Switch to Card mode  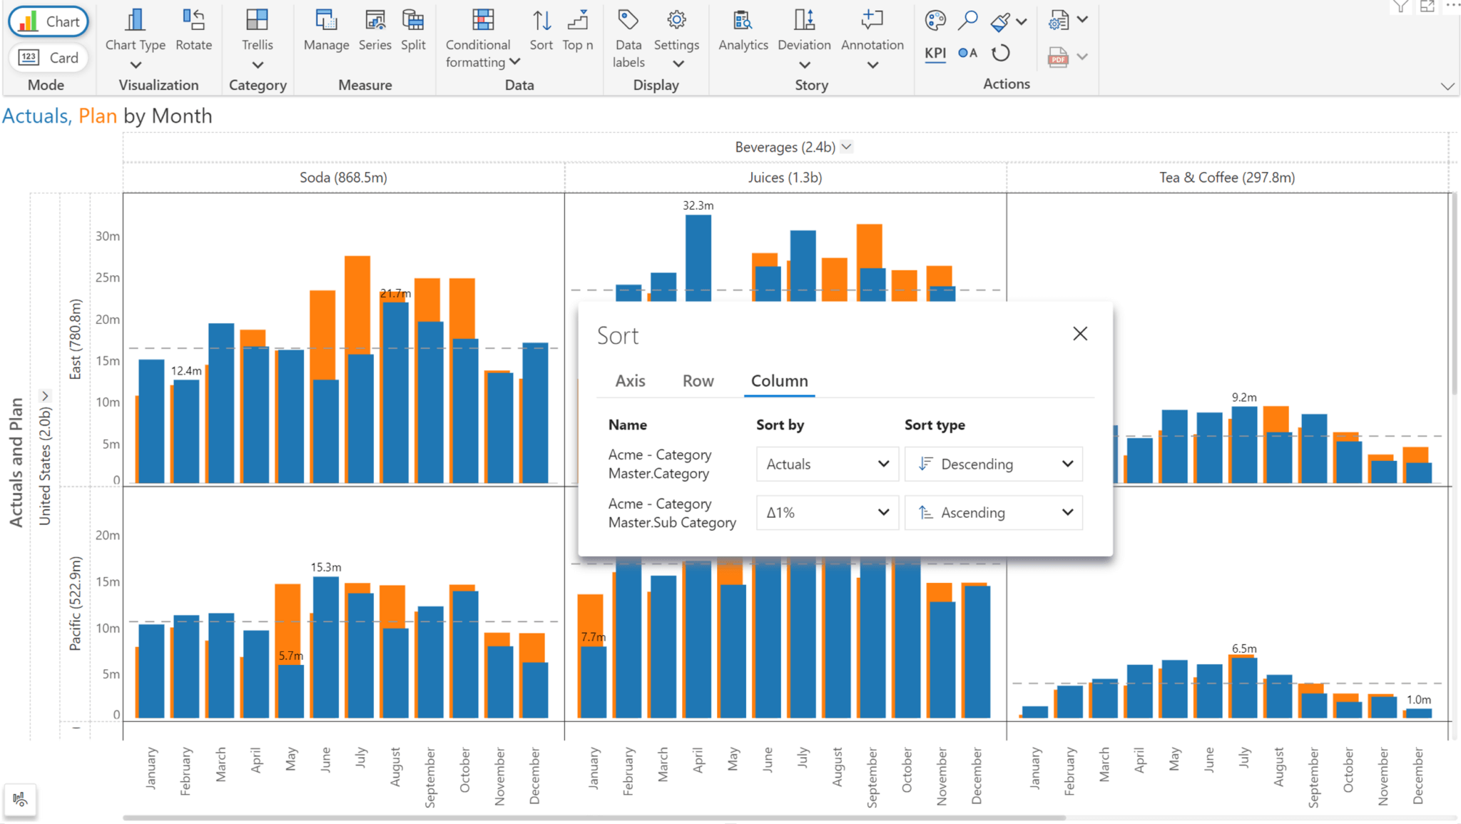point(48,58)
